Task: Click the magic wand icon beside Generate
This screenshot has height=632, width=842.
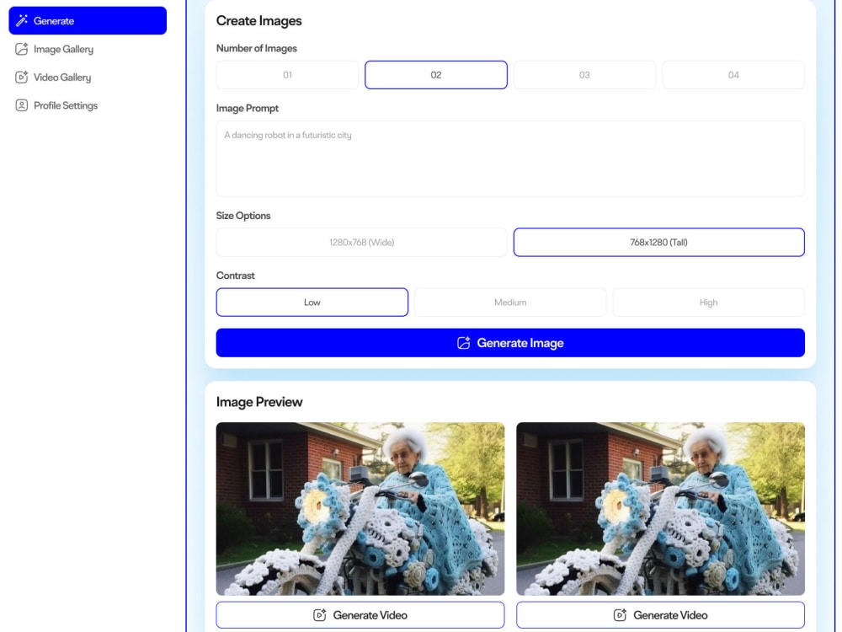Action: (x=22, y=21)
